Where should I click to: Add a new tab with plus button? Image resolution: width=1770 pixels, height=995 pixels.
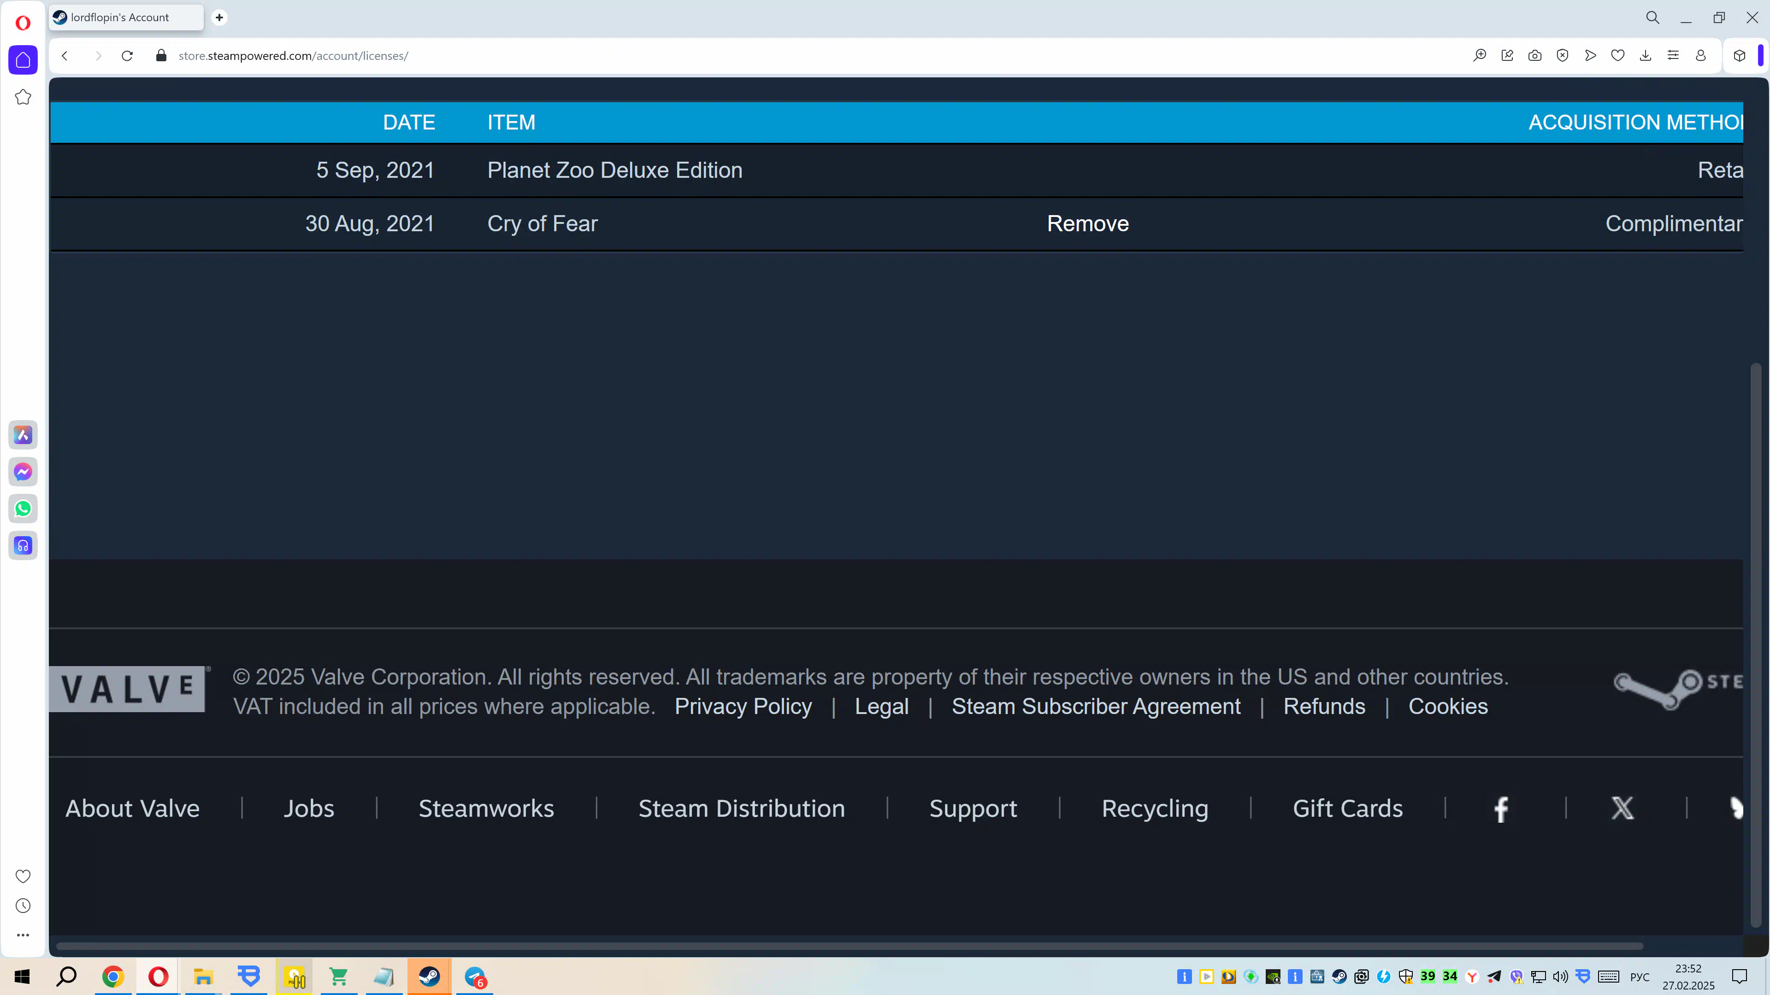219,17
